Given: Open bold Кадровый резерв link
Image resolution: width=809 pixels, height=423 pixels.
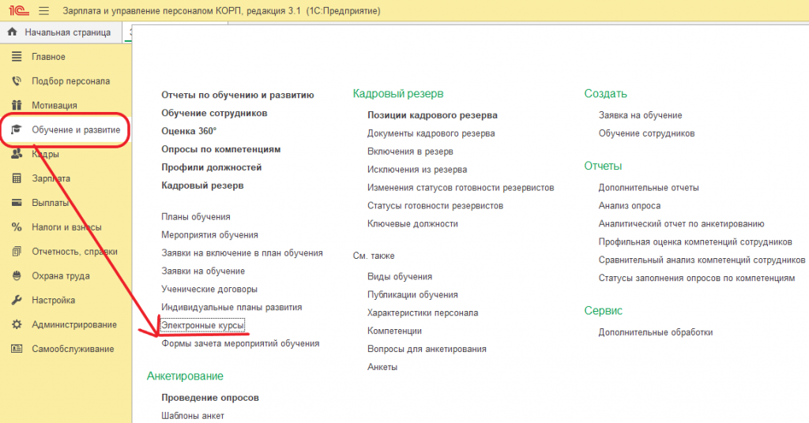Looking at the screenshot, I should (202, 185).
